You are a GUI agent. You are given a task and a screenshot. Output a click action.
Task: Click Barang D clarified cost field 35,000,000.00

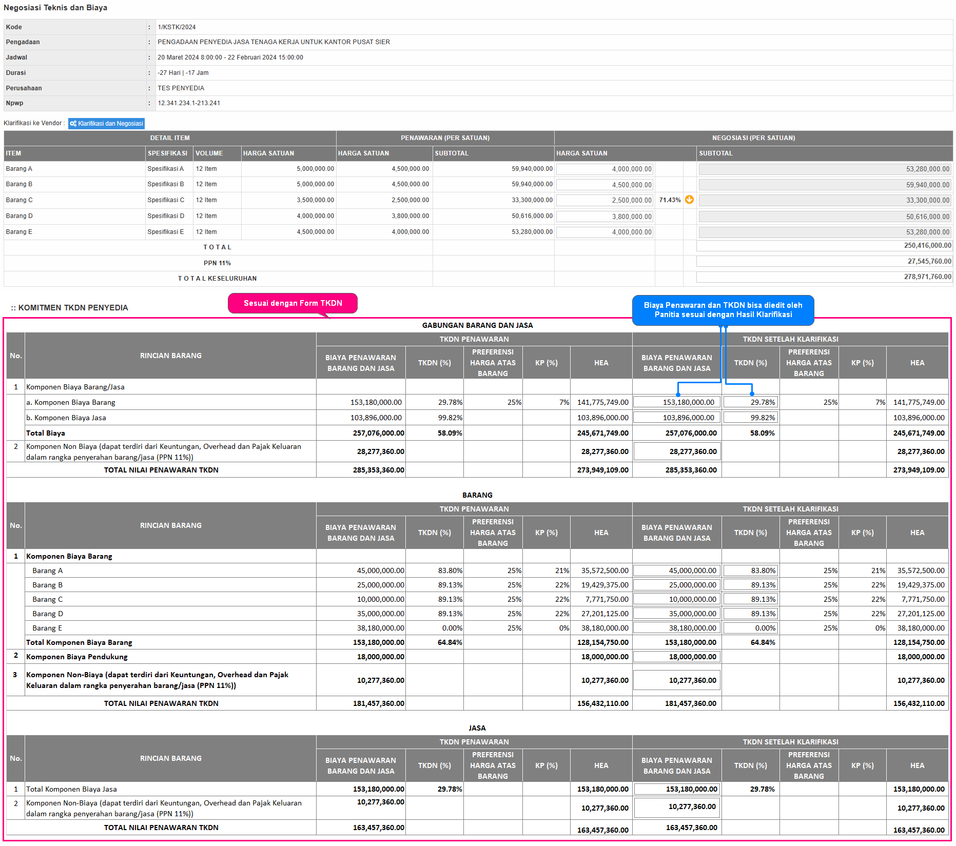676,614
